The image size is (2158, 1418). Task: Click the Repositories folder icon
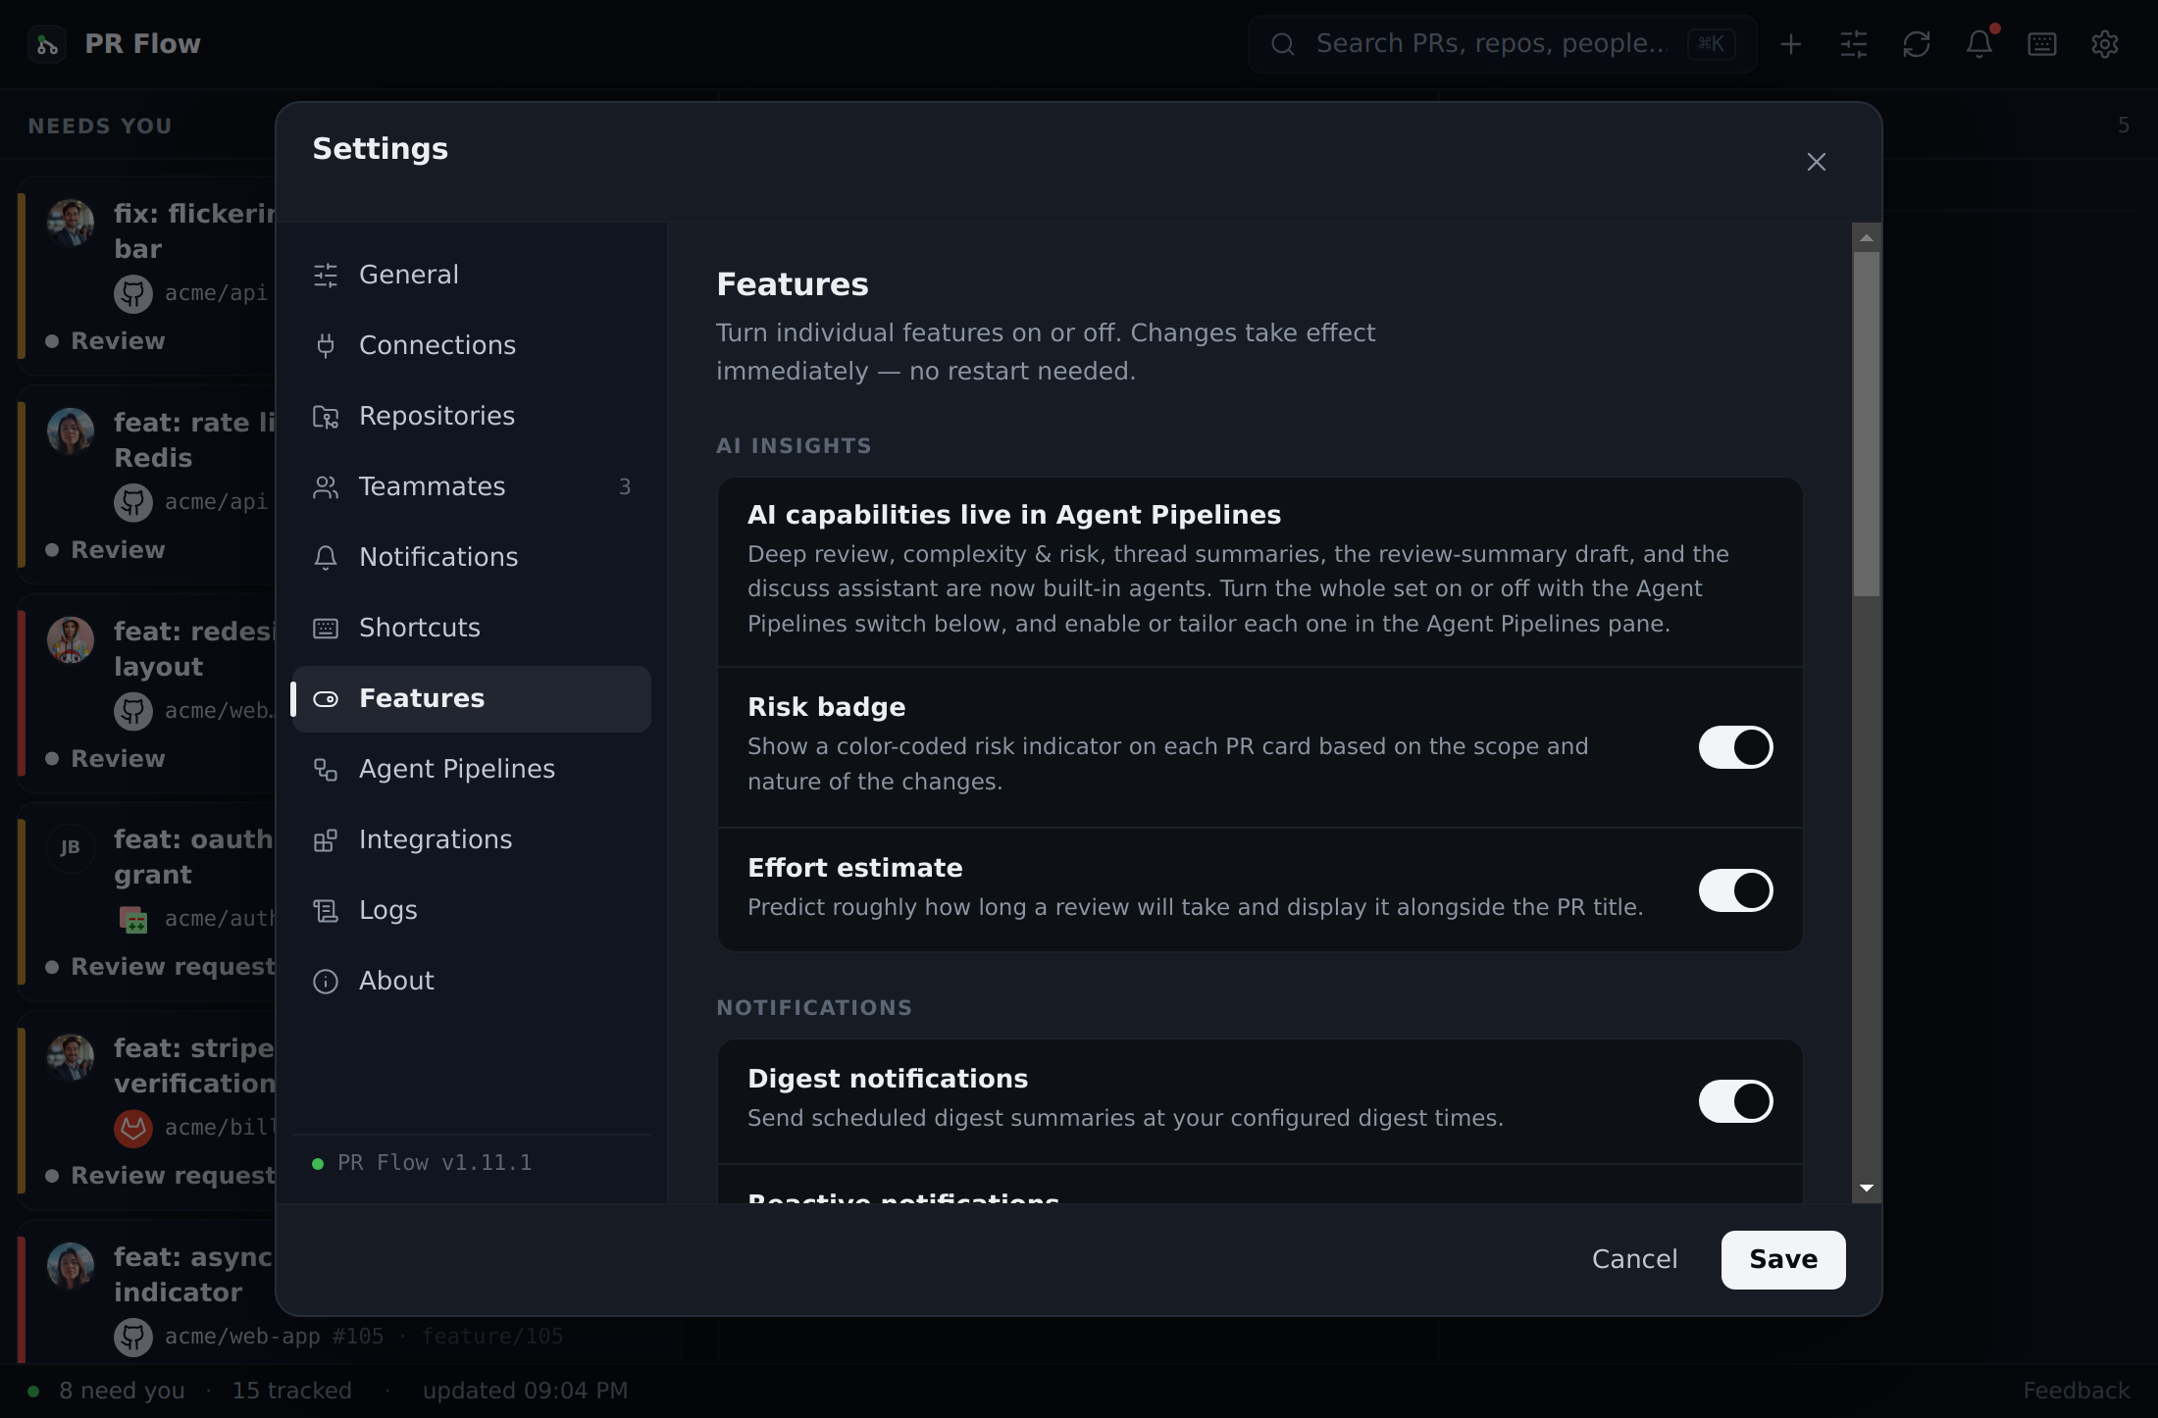click(x=326, y=417)
